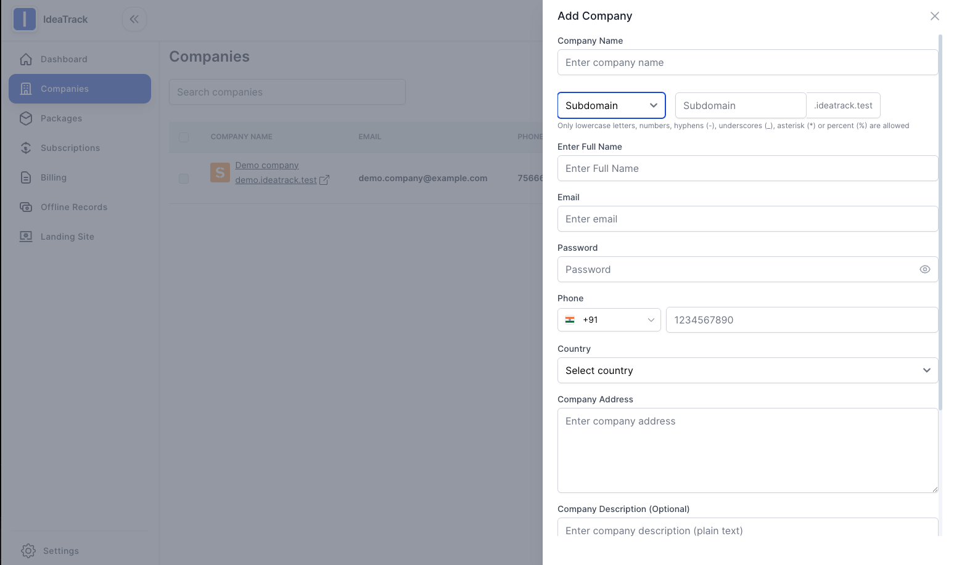This screenshot has width=954, height=565.
Task: Click the Settings gear icon
Action: pyautogui.click(x=28, y=551)
